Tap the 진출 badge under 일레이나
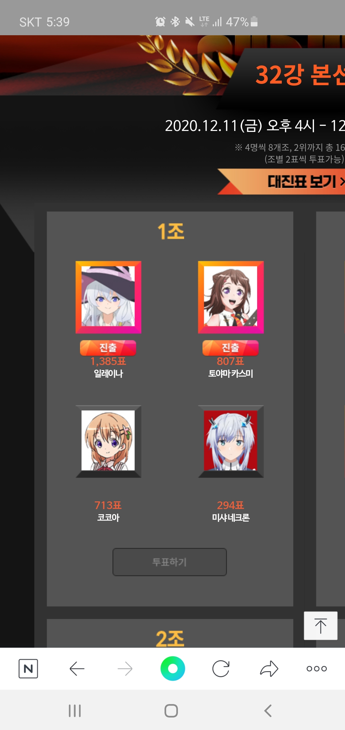 click(108, 348)
